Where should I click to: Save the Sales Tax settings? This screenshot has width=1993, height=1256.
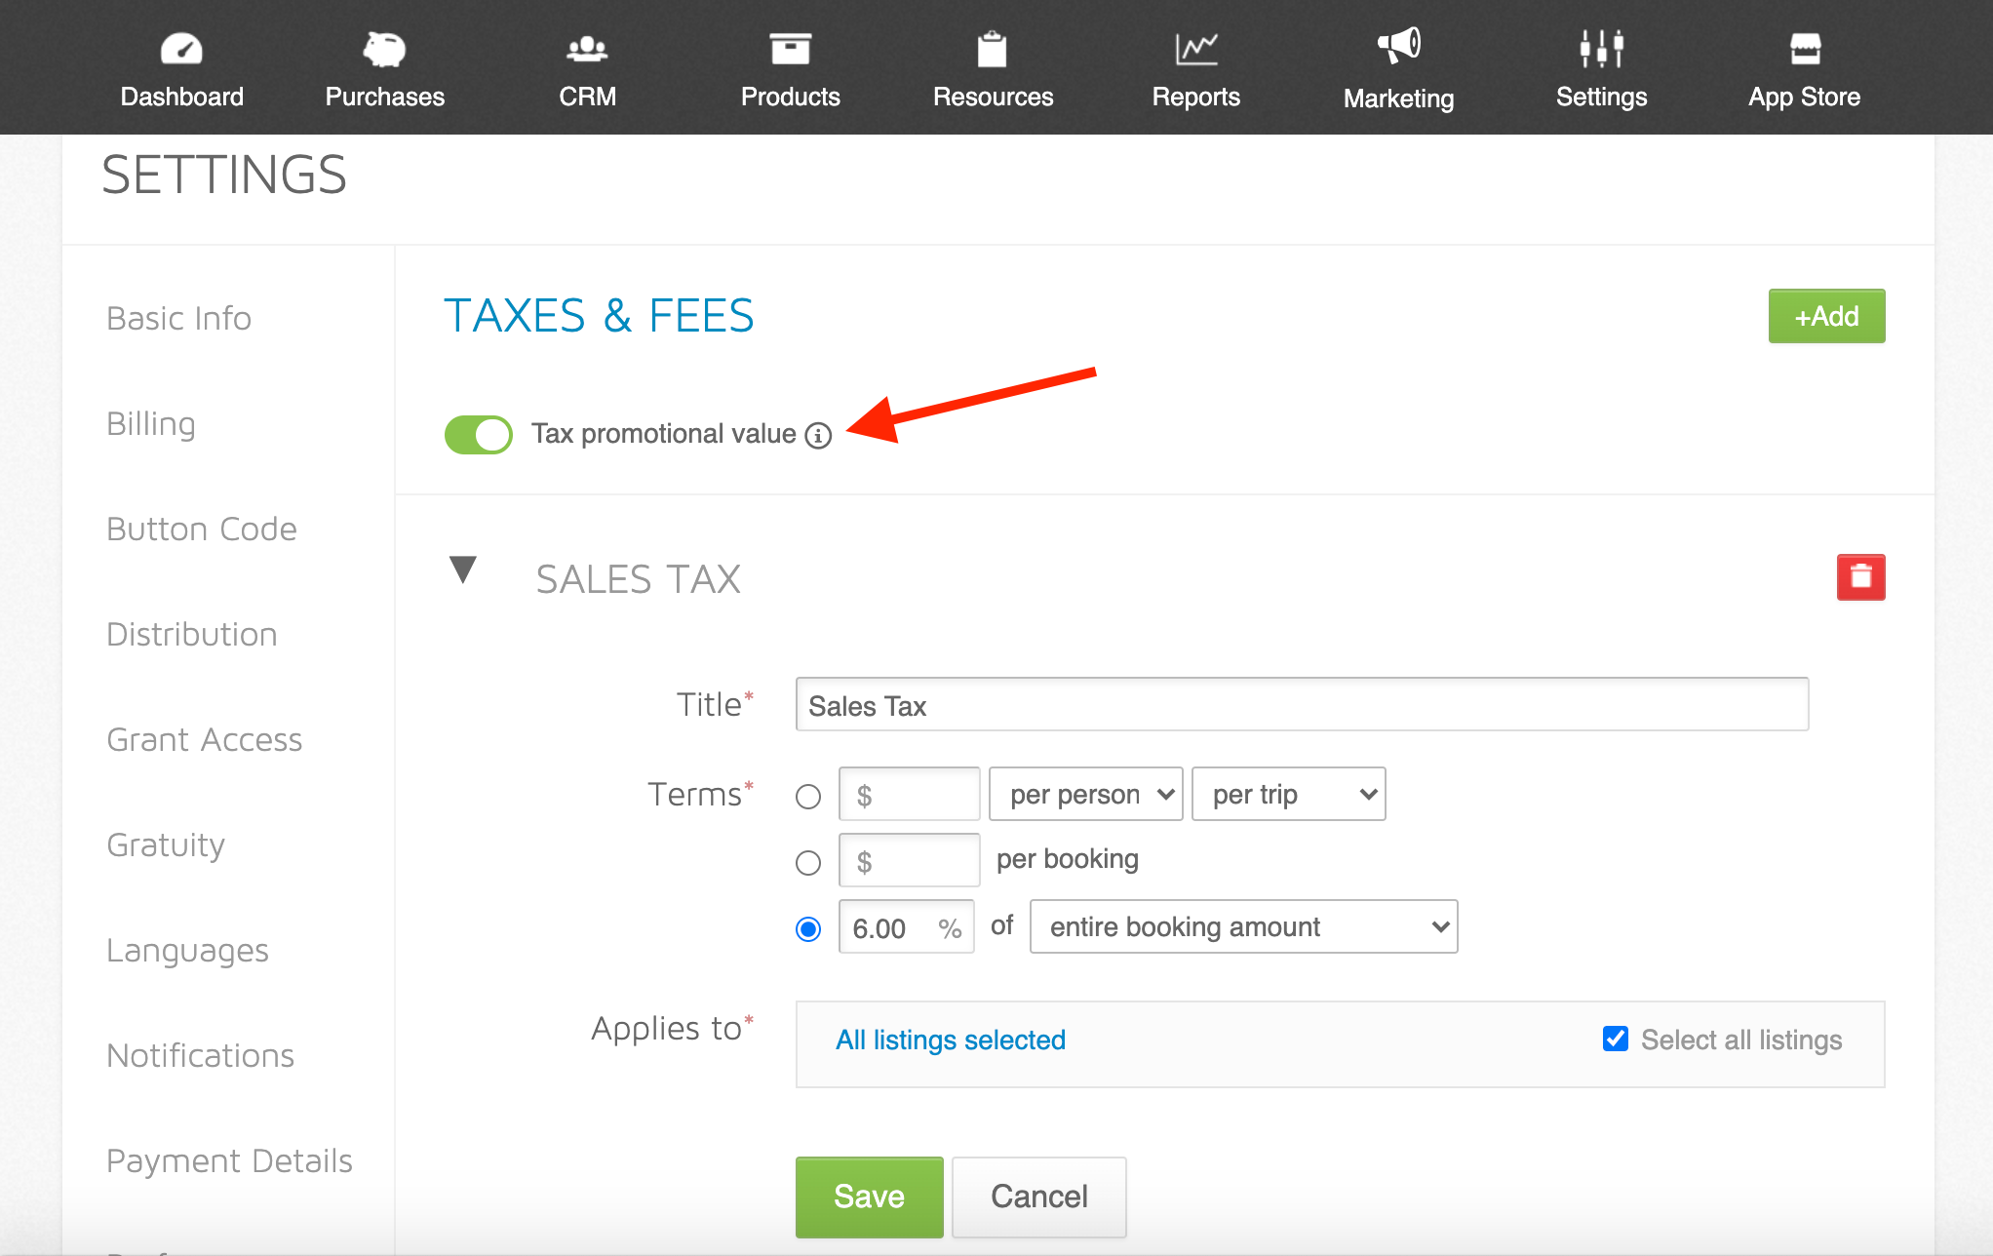(x=869, y=1197)
